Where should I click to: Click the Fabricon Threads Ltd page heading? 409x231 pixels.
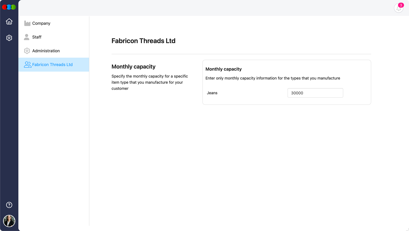click(143, 41)
